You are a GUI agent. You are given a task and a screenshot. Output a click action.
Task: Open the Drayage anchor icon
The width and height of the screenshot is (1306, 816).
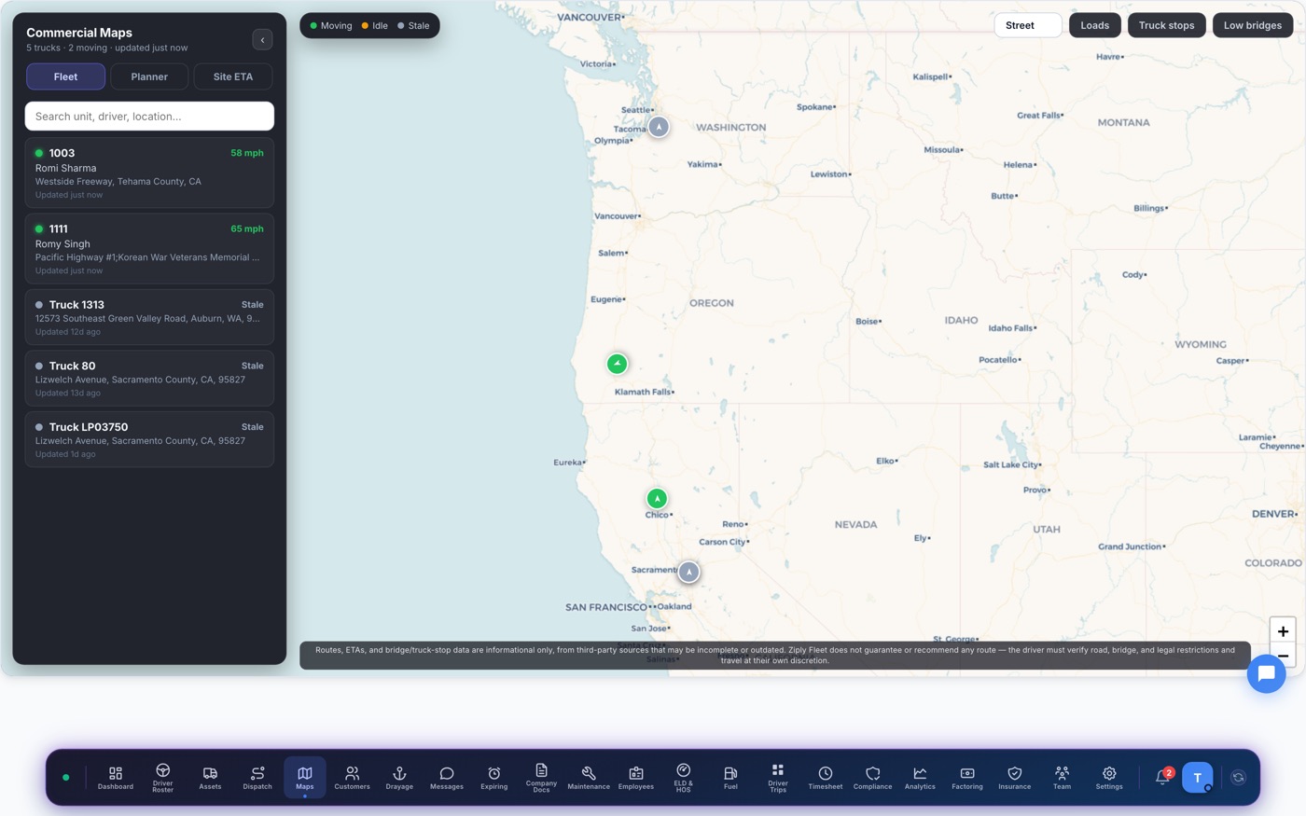point(399,778)
